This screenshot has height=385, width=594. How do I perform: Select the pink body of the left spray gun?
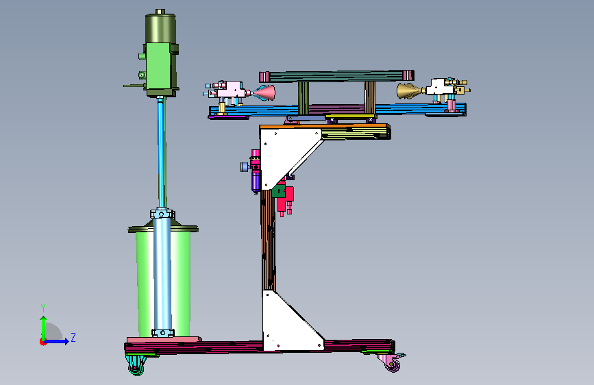pos(232,90)
